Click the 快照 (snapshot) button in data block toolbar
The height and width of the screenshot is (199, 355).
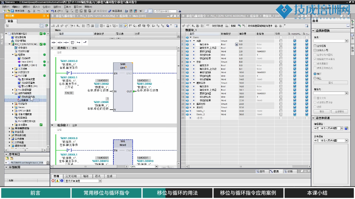[233, 26]
